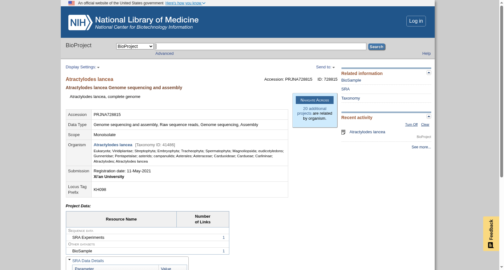Click the document icon beside Atractylodes lancea
Image resolution: width=504 pixels, height=270 pixels.
(x=343, y=132)
